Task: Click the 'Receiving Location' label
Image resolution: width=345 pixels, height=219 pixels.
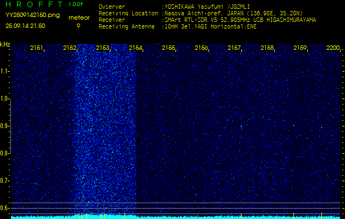Action: [x=128, y=13]
